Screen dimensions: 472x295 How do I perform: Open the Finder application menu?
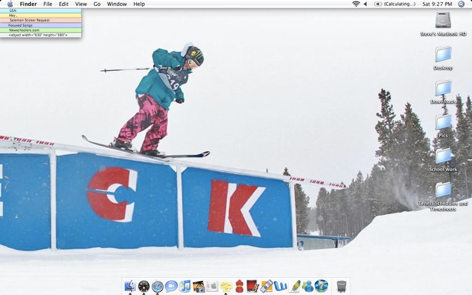[28, 4]
